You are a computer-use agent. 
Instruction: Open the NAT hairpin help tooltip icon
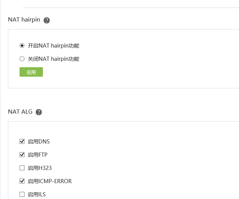pyautogui.click(x=47, y=20)
